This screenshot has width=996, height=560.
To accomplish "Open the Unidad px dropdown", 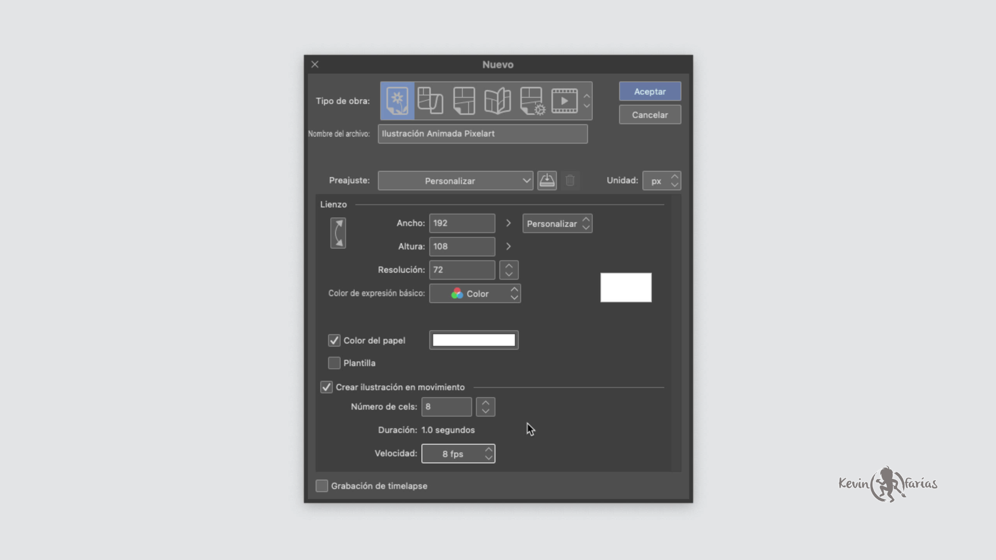I will pos(661,180).
